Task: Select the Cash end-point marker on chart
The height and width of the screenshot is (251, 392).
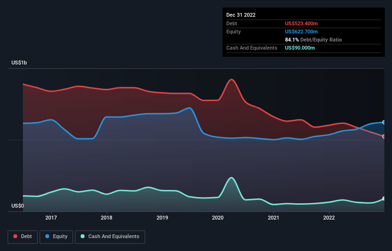Action: pyautogui.click(x=384, y=199)
